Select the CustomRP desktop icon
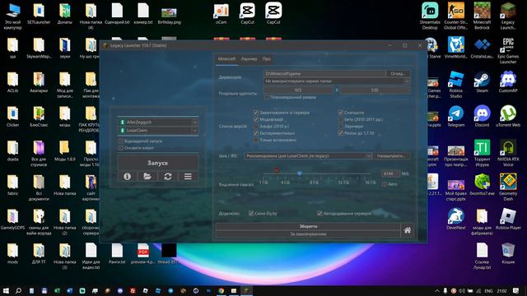This screenshot has height=296, width=527. pos(508,82)
